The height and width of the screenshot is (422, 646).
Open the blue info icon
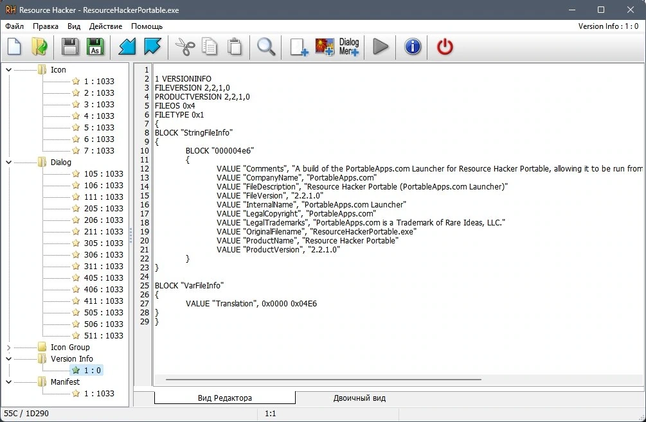(x=413, y=47)
